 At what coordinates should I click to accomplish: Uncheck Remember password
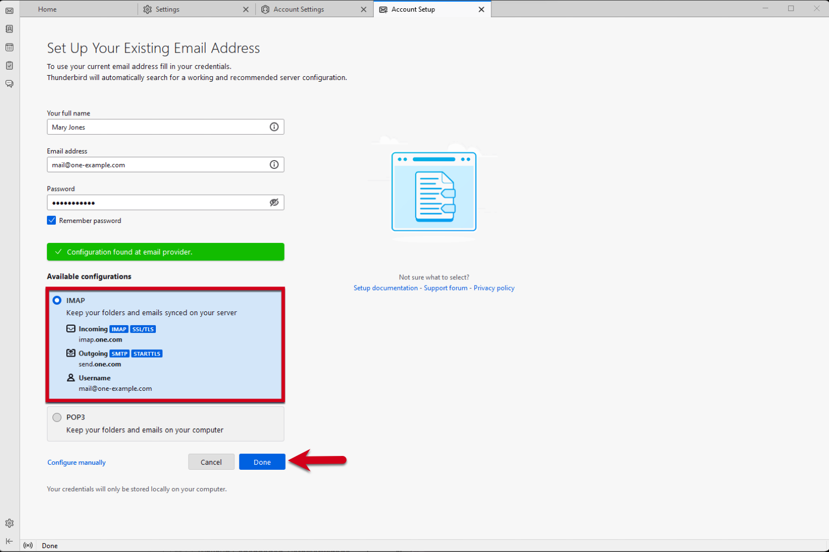(x=51, y=220)
